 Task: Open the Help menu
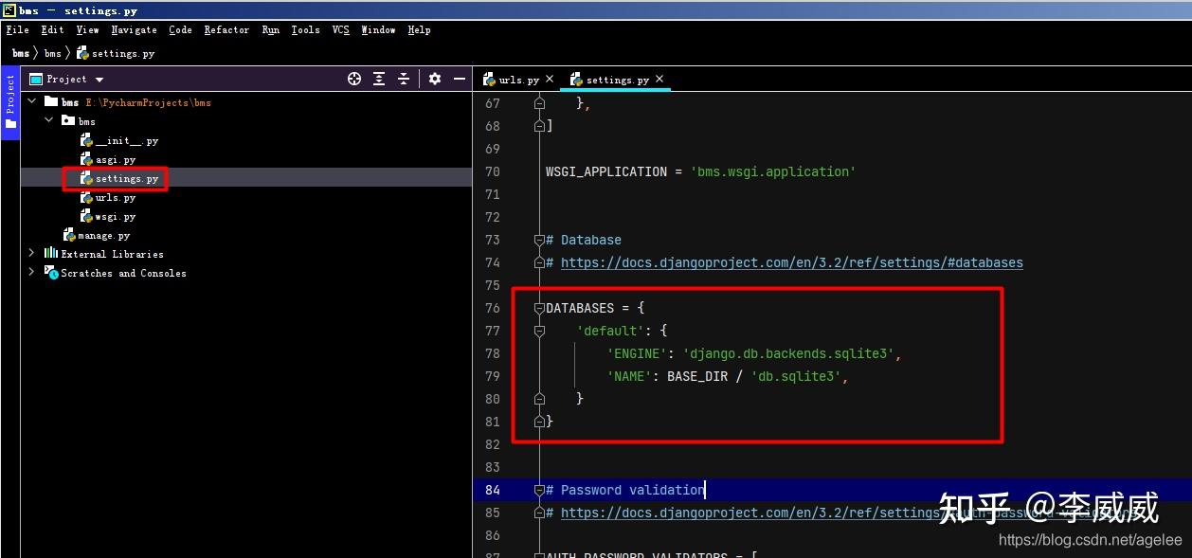(419, 30)
